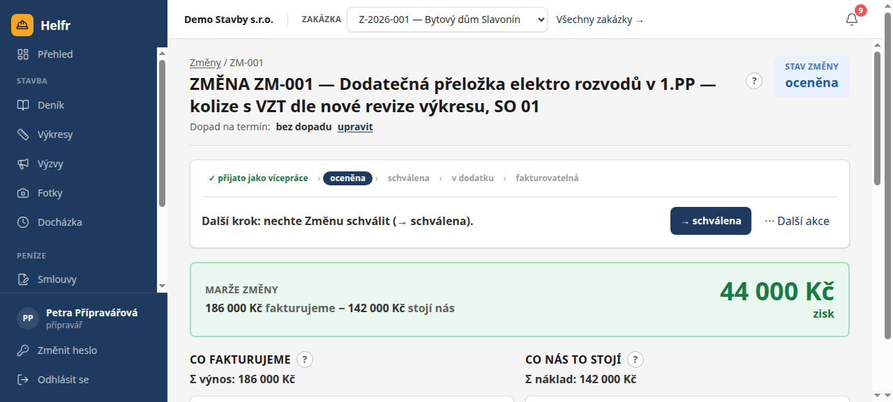This screenshot has height=402, width=893.
Task: Open Docházka clock icon in sidebar
Action: [23, 222]
